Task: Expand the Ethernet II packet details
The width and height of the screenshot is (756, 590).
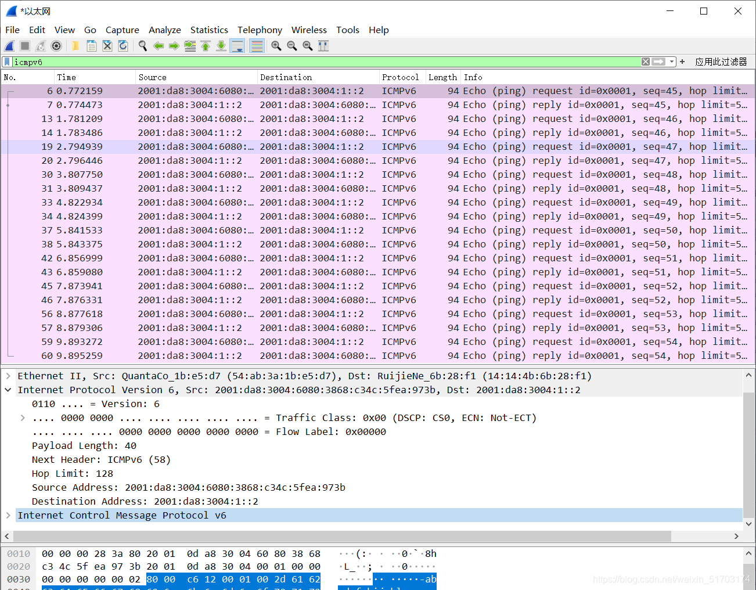Action: (8, 376)
